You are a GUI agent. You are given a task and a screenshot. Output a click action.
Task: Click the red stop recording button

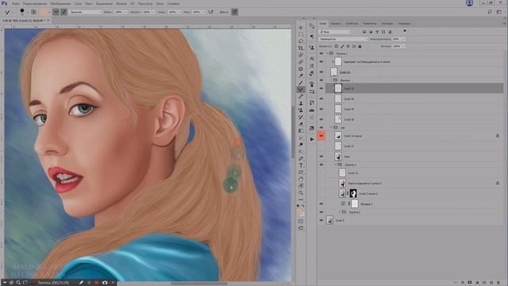coord(97,283)
